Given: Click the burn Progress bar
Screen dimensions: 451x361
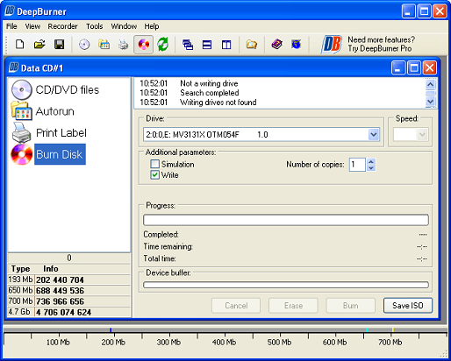Looking at the screenshot, I should click(x=286, y=220).
